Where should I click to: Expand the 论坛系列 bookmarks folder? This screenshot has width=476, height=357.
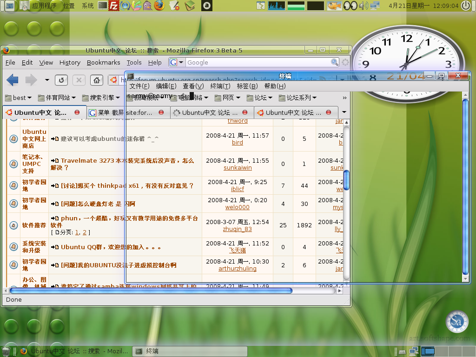[298, 98]
